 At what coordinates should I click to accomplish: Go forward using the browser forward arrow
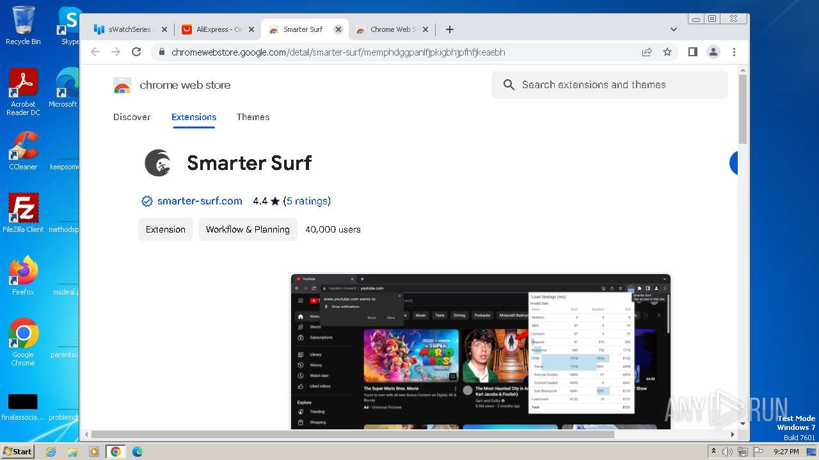(116, 52)
